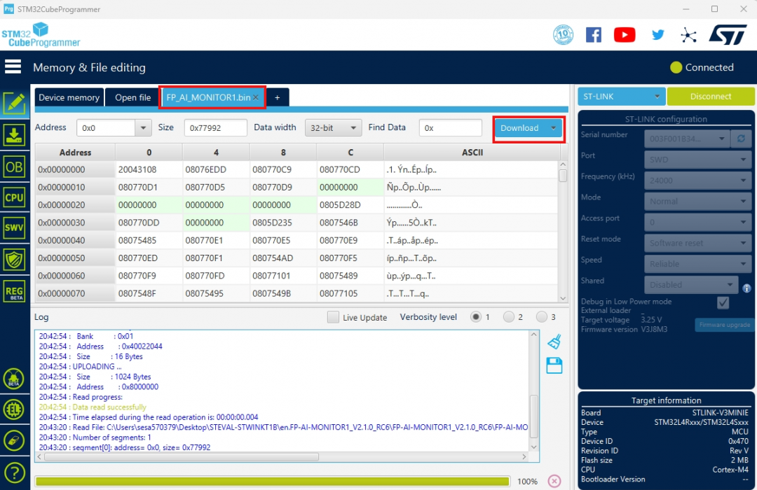757x490 pixels.
Task: Open the Data width dropdown
Action: 333,127
